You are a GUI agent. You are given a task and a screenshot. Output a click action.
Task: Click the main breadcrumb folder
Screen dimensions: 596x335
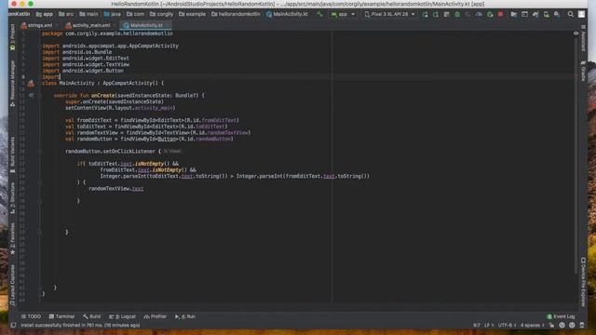tap(88, 15)
